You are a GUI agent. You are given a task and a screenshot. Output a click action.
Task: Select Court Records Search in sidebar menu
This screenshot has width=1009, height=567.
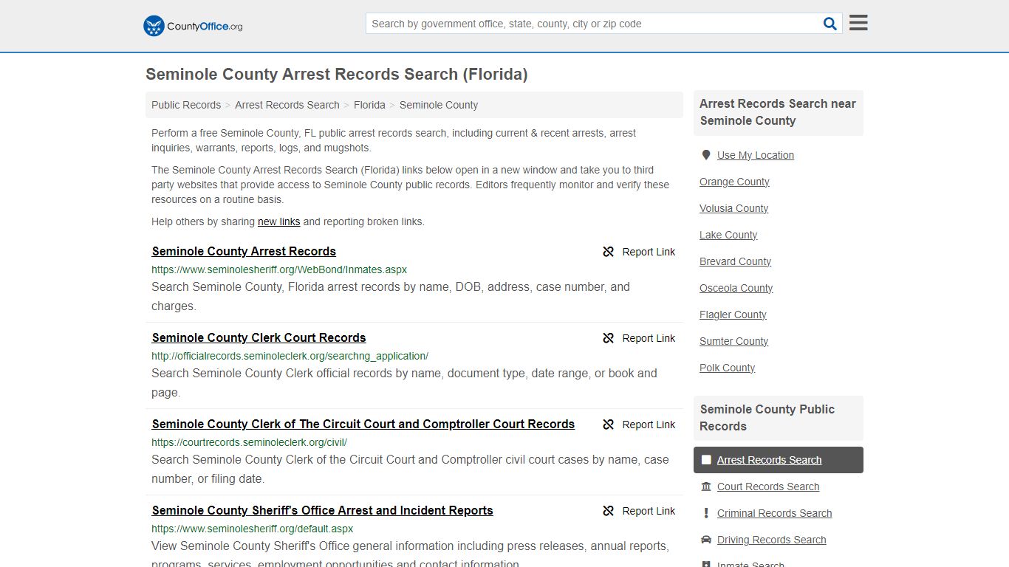click(768, 487)
